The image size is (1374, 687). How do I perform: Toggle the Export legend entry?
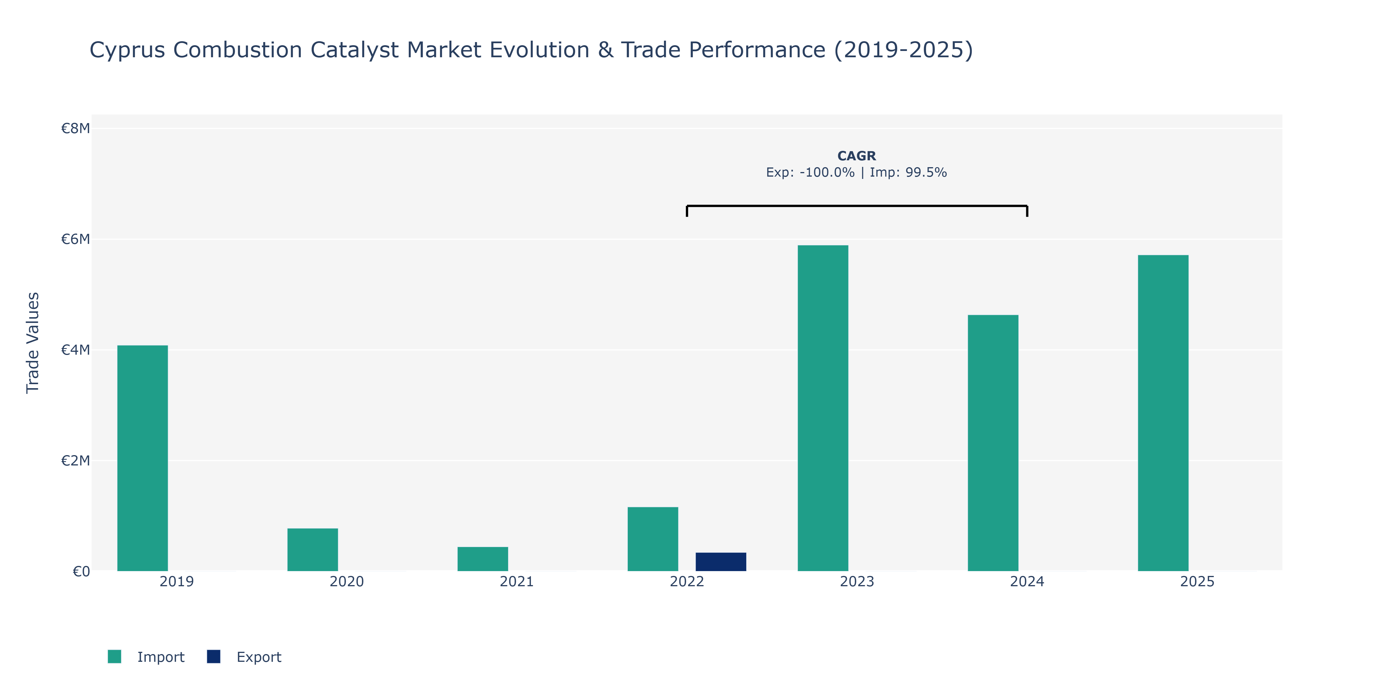(244, 657)
